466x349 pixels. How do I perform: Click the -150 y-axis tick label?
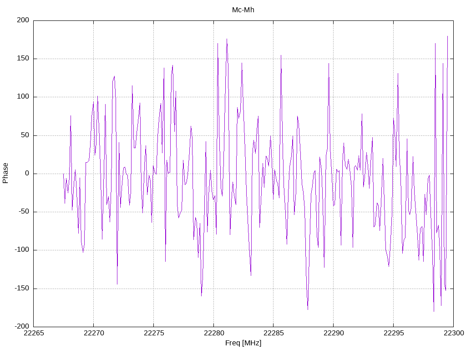[x=22, y=288]
